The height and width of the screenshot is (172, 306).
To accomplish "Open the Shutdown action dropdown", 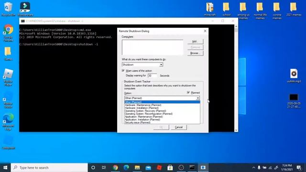I will click(161, 64).
